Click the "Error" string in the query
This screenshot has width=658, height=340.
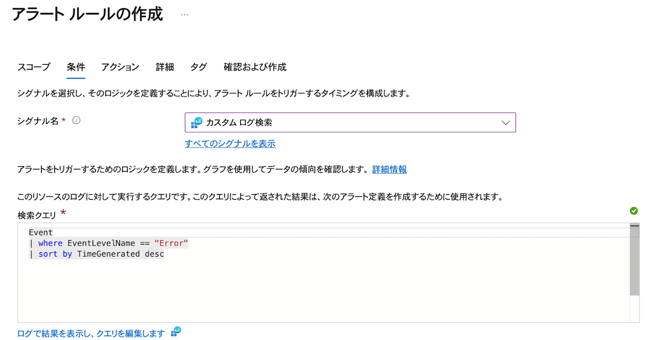pos(171,243)
